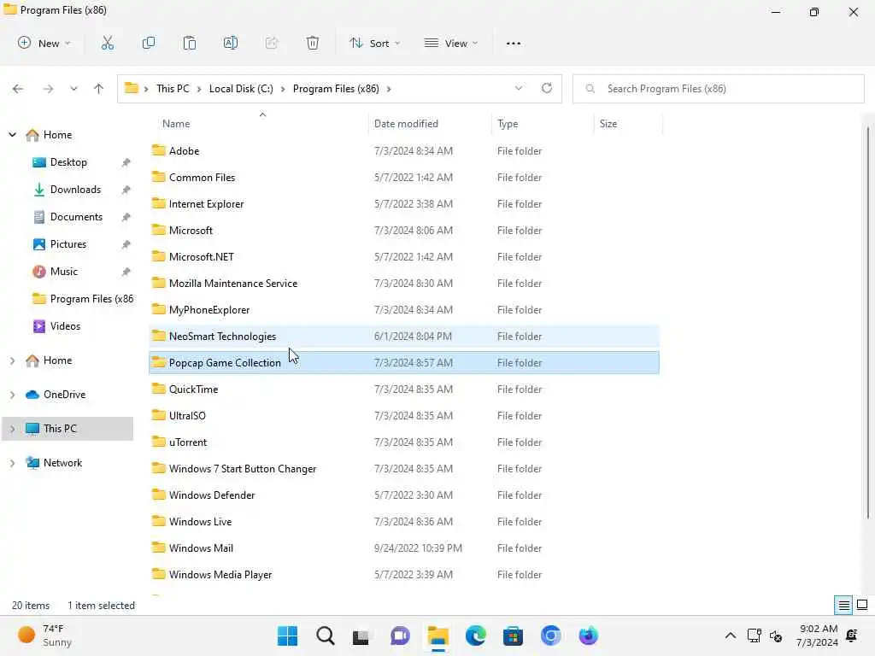Open the clock and date in tray
The image size is (875, 656).
pyautogui.click(x=818, y=635)
